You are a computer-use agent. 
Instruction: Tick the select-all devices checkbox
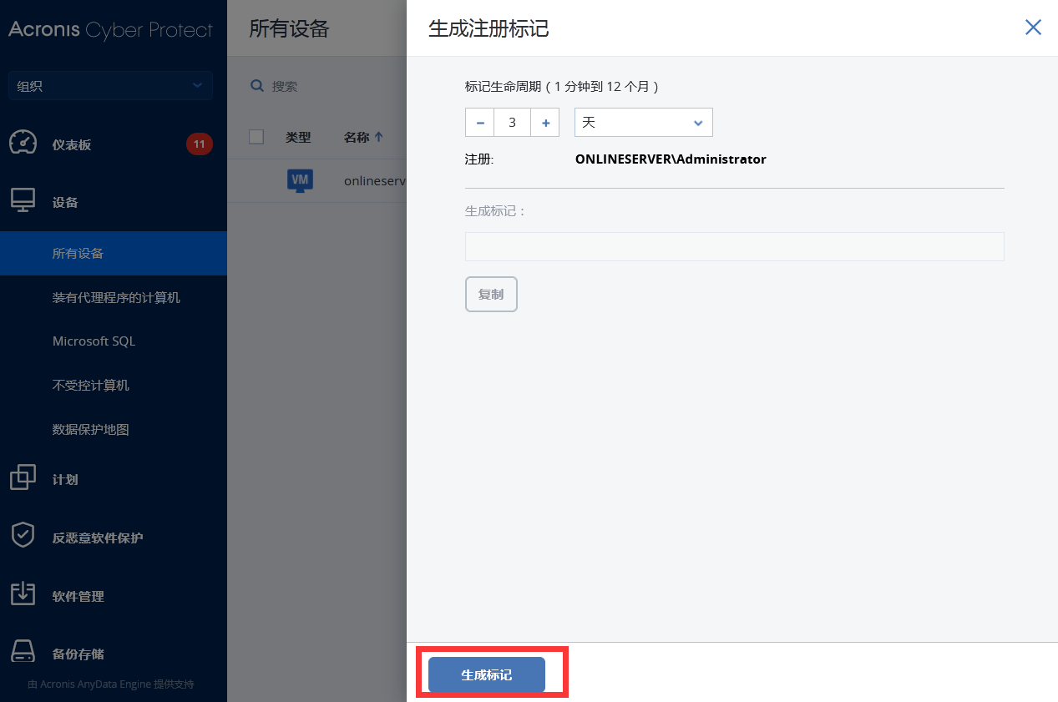[x=256, y=137]
